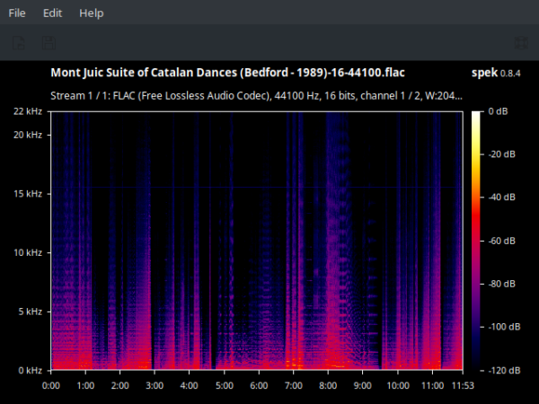Viewport: 539px width, 404px height.
Task: Click the 8:00 time axis label
Action: [328, 385]
